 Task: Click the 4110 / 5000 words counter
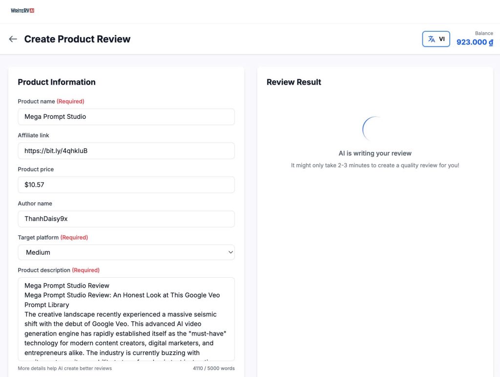pos(213,368)
